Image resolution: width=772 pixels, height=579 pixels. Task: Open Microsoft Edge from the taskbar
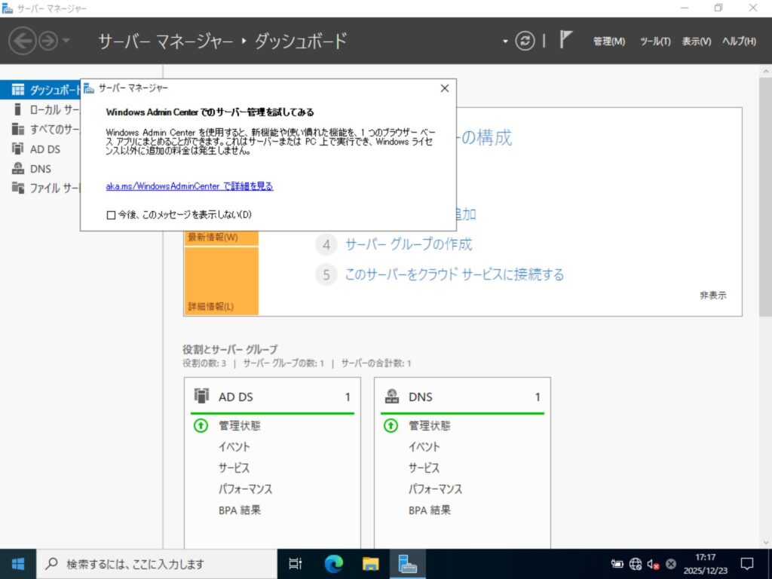333,563
